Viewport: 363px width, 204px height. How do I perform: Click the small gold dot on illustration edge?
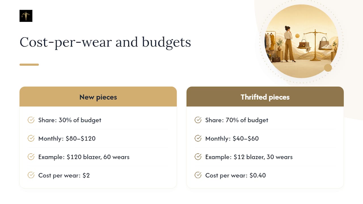[x=328, y=68]
